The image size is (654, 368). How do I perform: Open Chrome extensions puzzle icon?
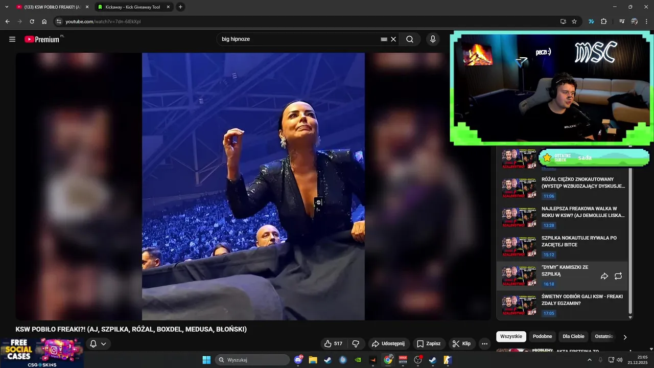(x=604, y=21)
